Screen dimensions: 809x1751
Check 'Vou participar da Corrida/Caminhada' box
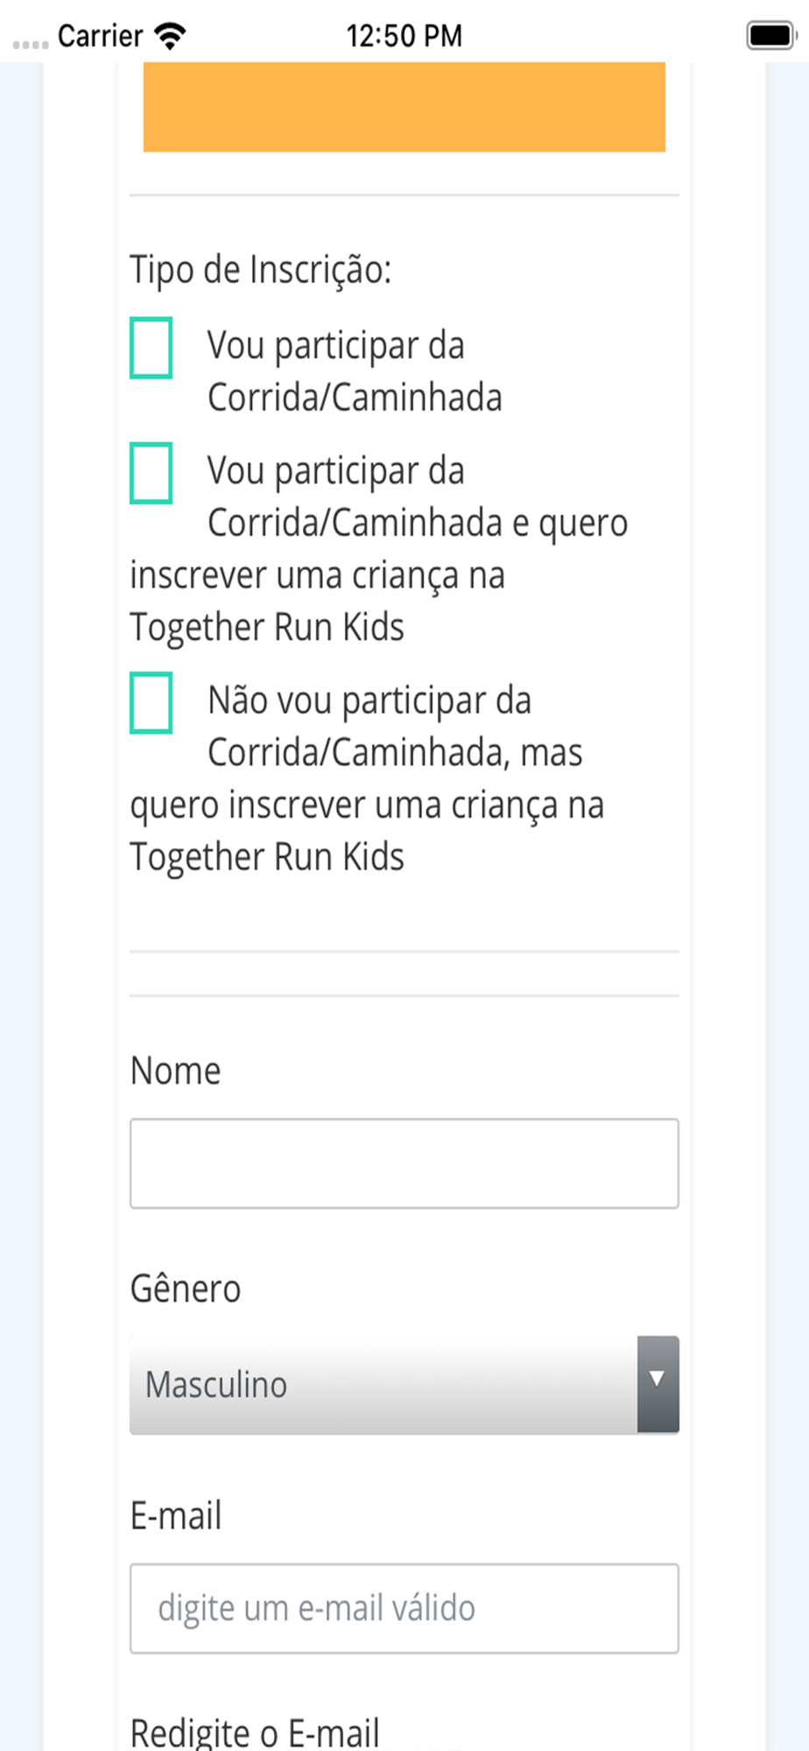151,348
